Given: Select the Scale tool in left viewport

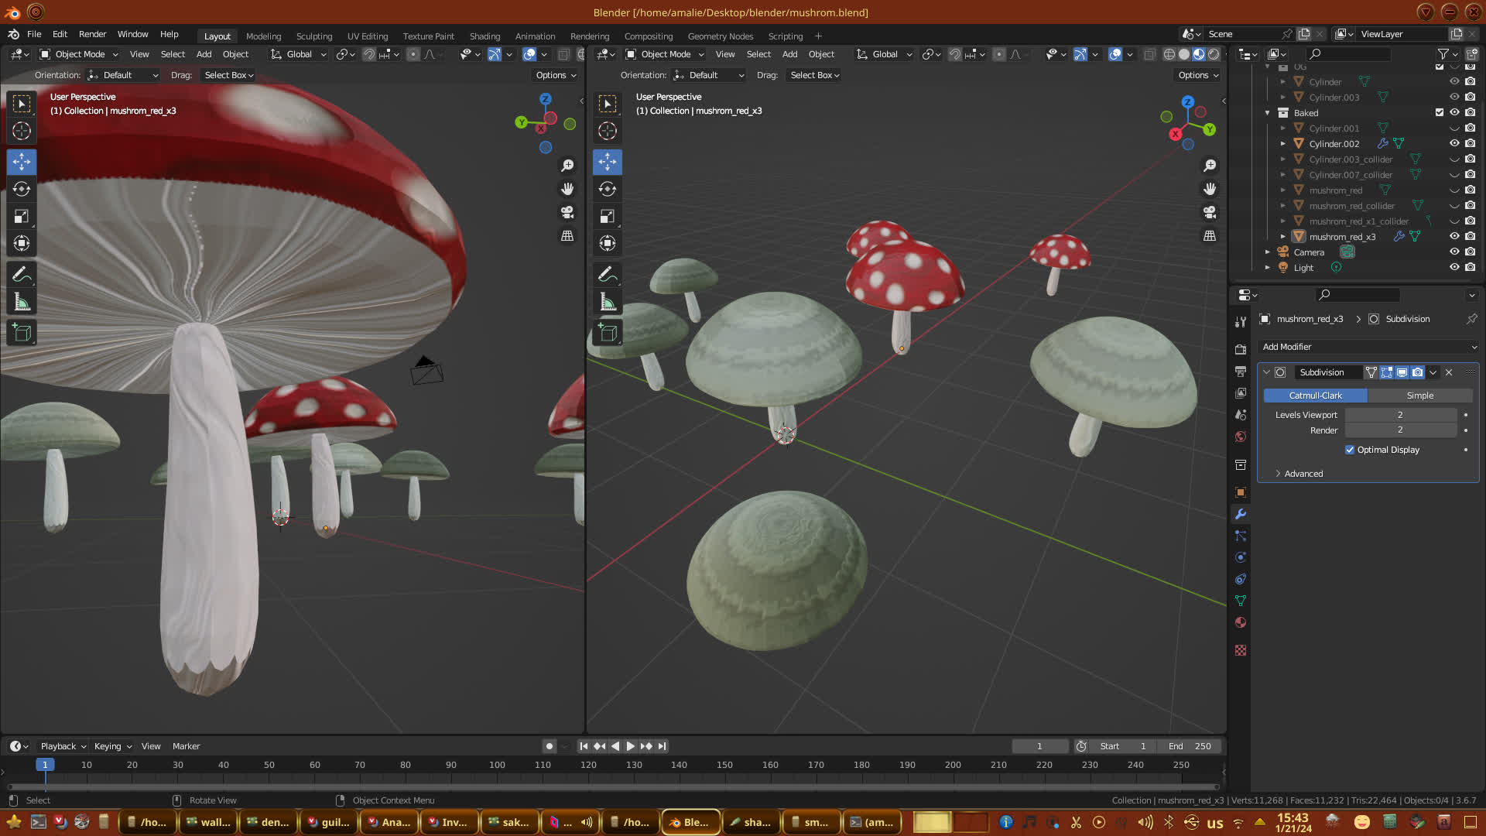Looking at the screenshot, I should 22,216.
